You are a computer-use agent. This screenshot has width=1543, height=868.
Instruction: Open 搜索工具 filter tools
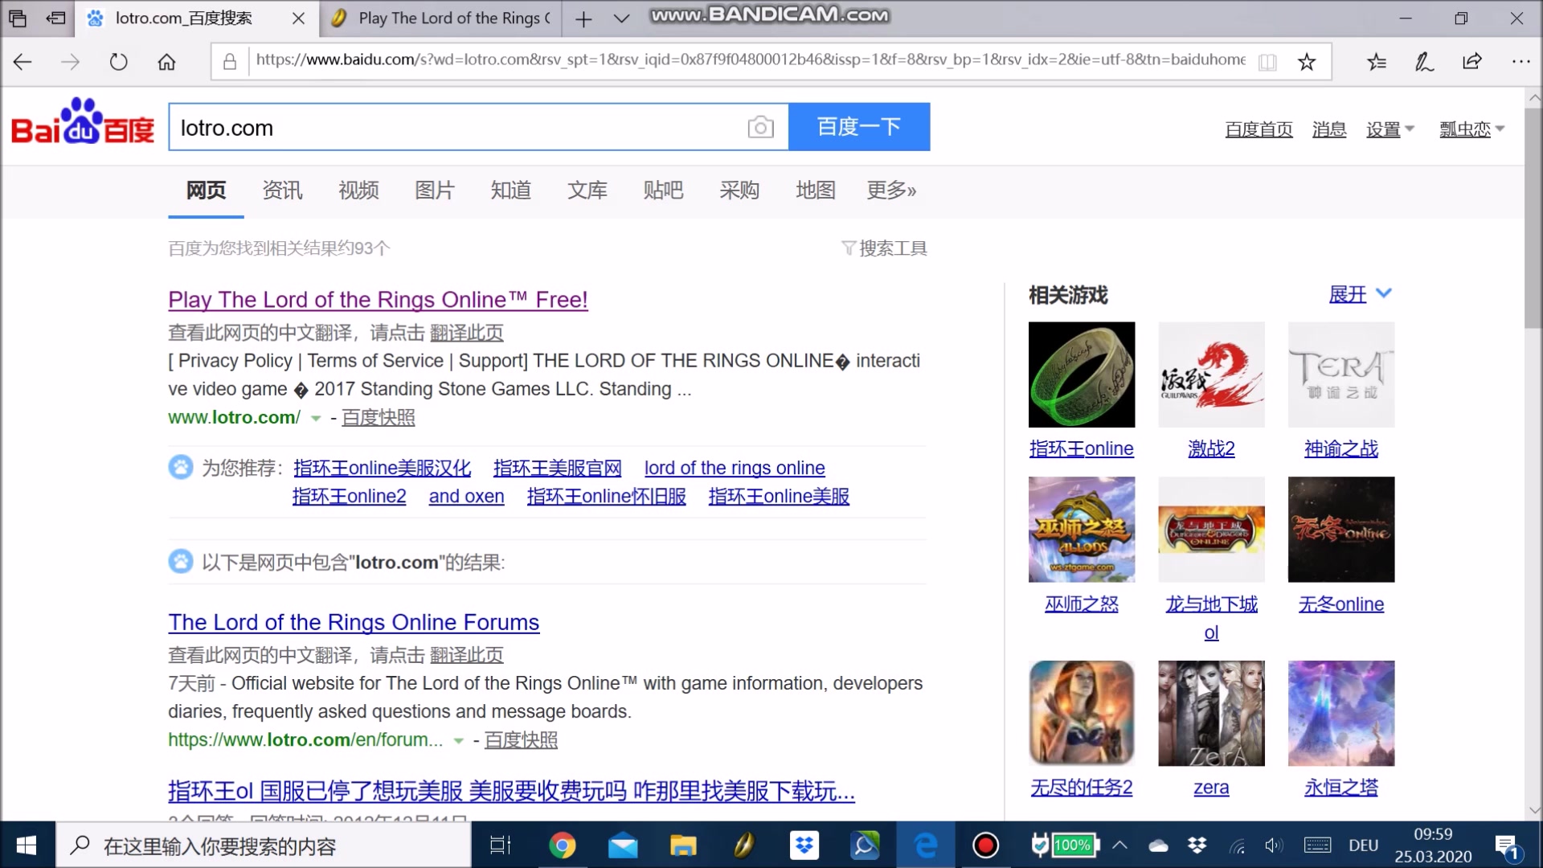pyautogui.click(x=884, y=248)
